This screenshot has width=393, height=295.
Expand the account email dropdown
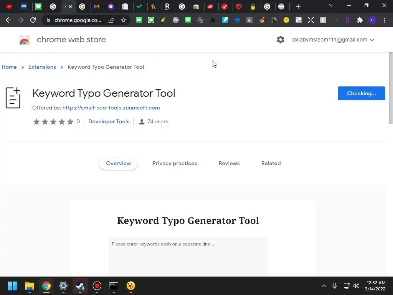click(372, 40)
